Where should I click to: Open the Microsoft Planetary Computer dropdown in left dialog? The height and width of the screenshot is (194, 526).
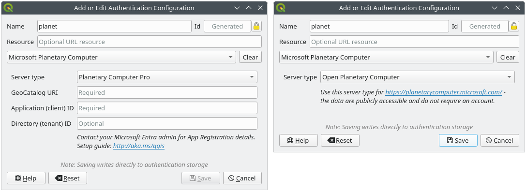pos(121,58)
